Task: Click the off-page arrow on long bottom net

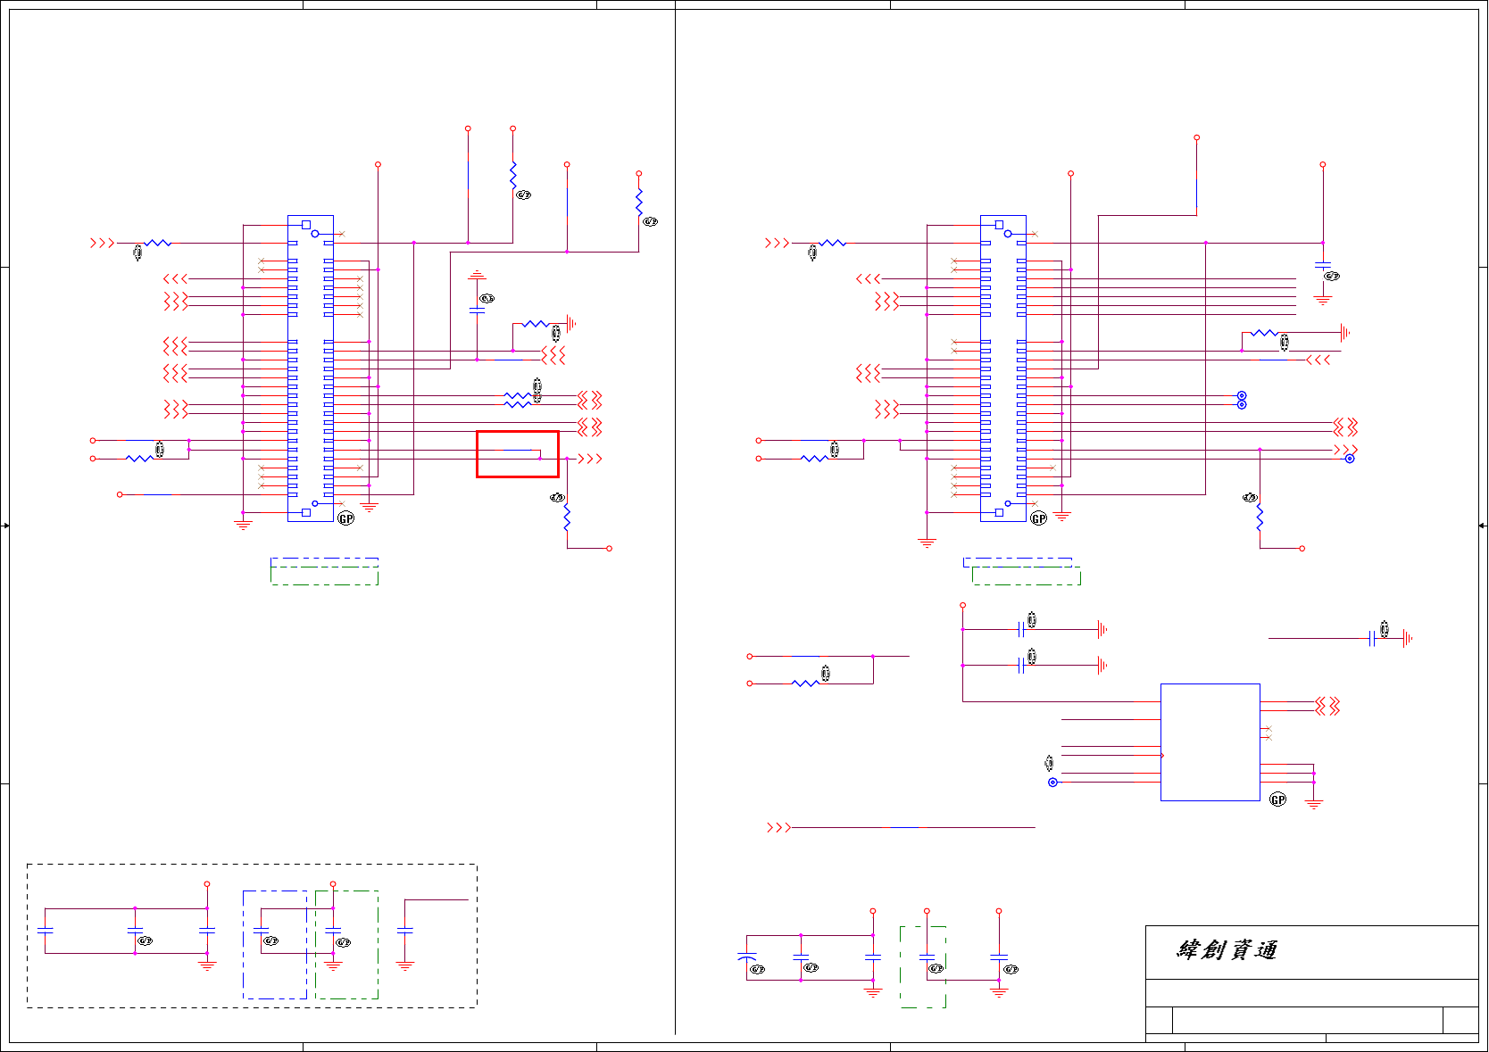Action: point(778,828)
